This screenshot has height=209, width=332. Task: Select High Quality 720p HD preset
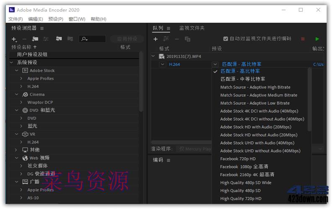(241, 199)
